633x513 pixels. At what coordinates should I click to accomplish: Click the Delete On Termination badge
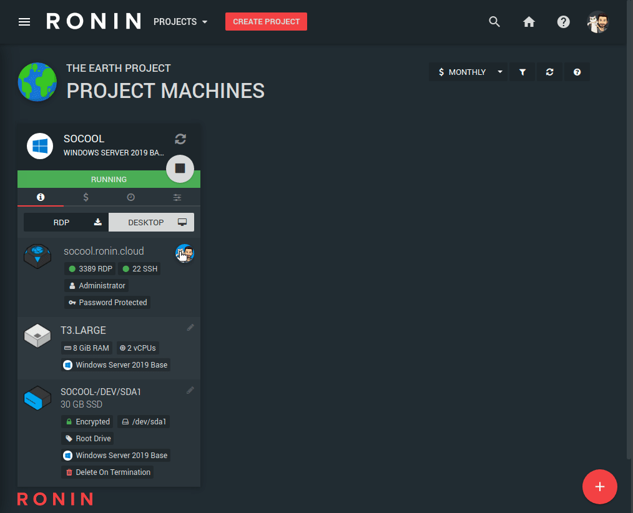pos(107,472)
